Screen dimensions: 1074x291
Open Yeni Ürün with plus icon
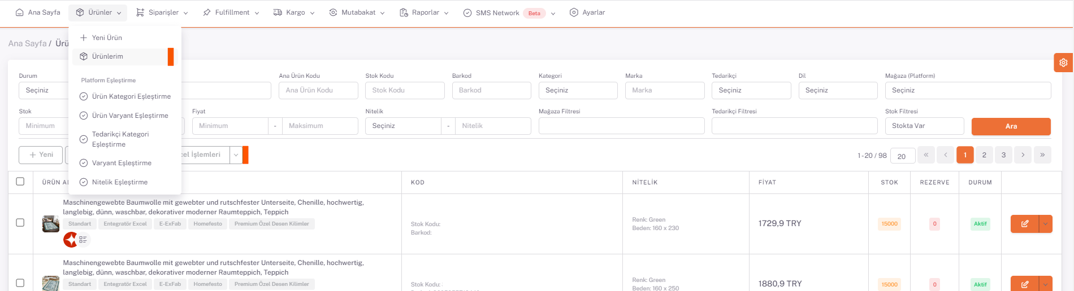[x=101, y=38]
